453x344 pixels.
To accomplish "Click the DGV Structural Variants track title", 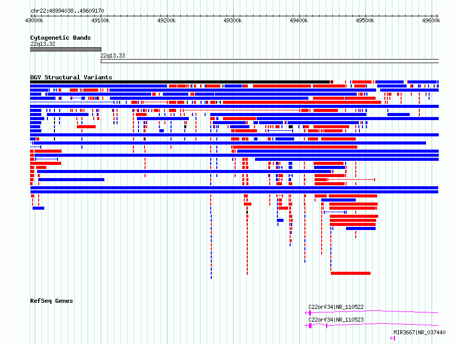I will click(71, 77).
